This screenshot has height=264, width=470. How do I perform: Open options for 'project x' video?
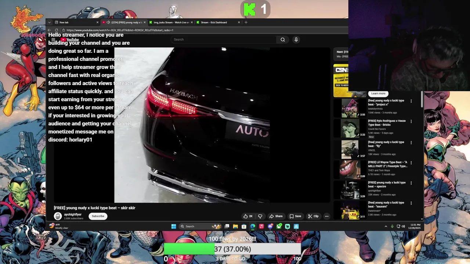coord(411,101)
